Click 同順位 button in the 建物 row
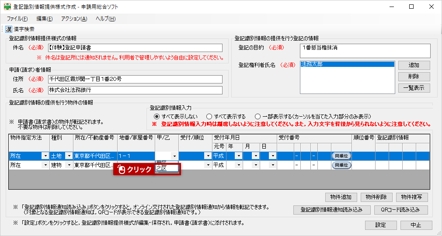 [341, 165]
